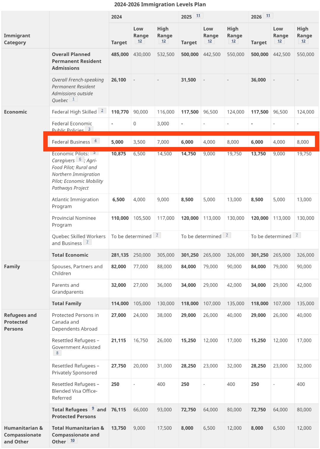Click footnote 12 under 2024 Low Range

click(x=140, y=41)
